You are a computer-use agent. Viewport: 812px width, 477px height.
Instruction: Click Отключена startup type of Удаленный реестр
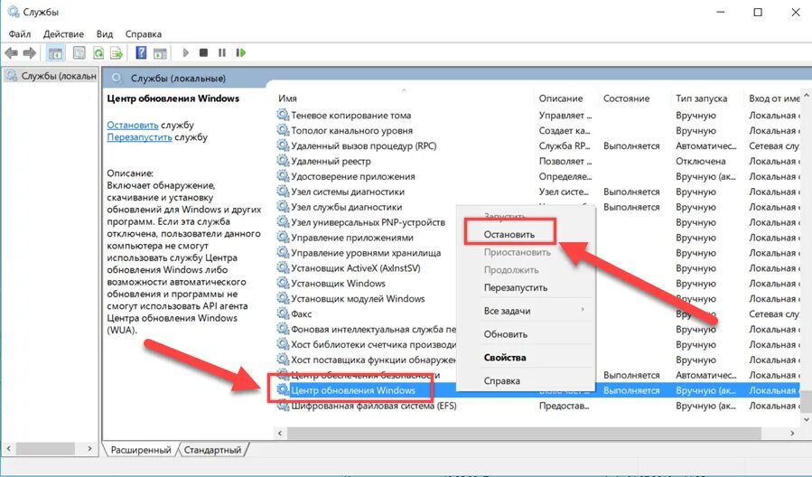700,161
